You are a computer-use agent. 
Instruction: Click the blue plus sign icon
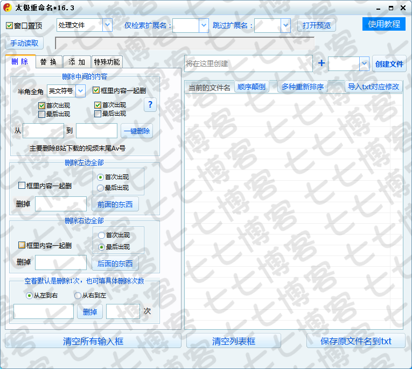tap(322, 63)
